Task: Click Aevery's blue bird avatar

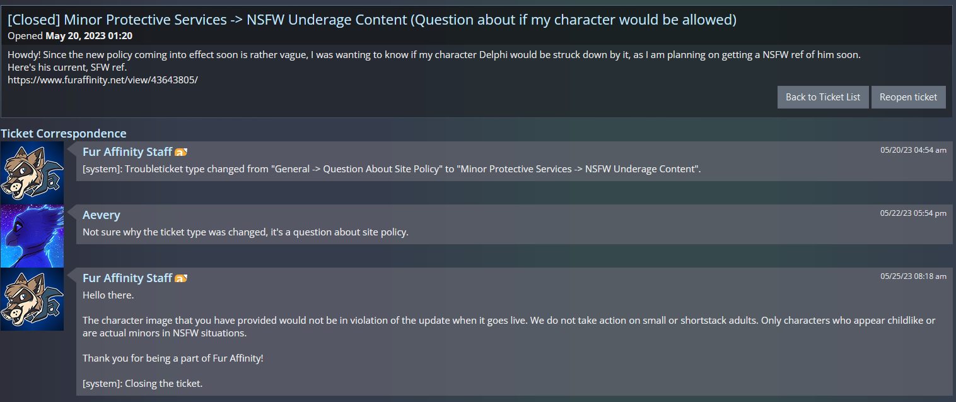Action: tap(32, 235)
